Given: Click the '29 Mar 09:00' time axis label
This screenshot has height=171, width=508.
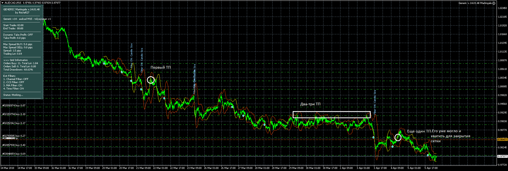Looking at the screenshot, I should tap(296, 168).
